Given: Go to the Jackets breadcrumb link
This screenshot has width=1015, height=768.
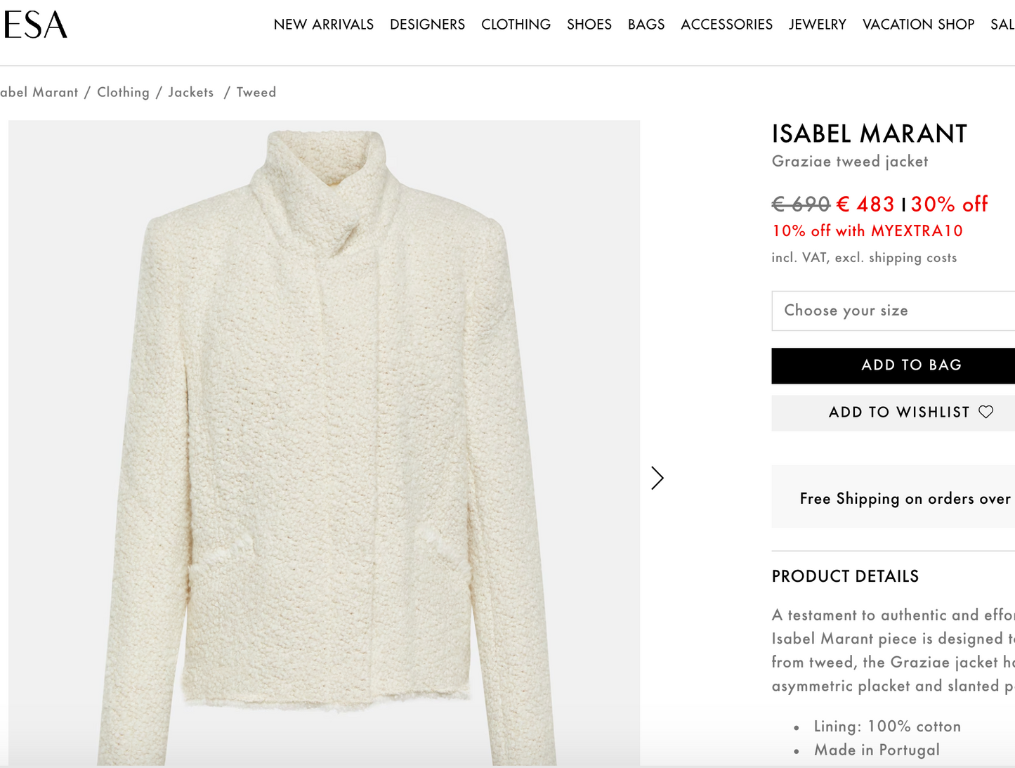Looking at the screenshot, I should tap(190, 92).
